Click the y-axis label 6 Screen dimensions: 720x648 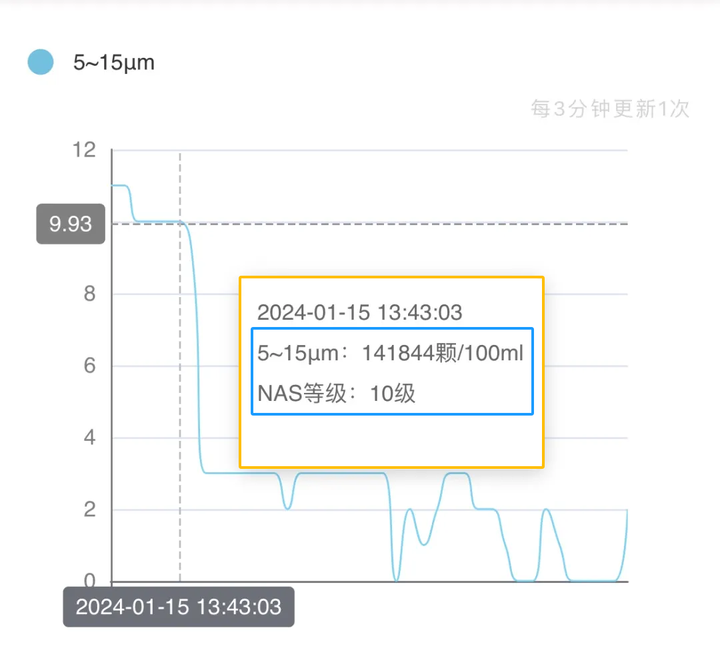click(89, 366)
